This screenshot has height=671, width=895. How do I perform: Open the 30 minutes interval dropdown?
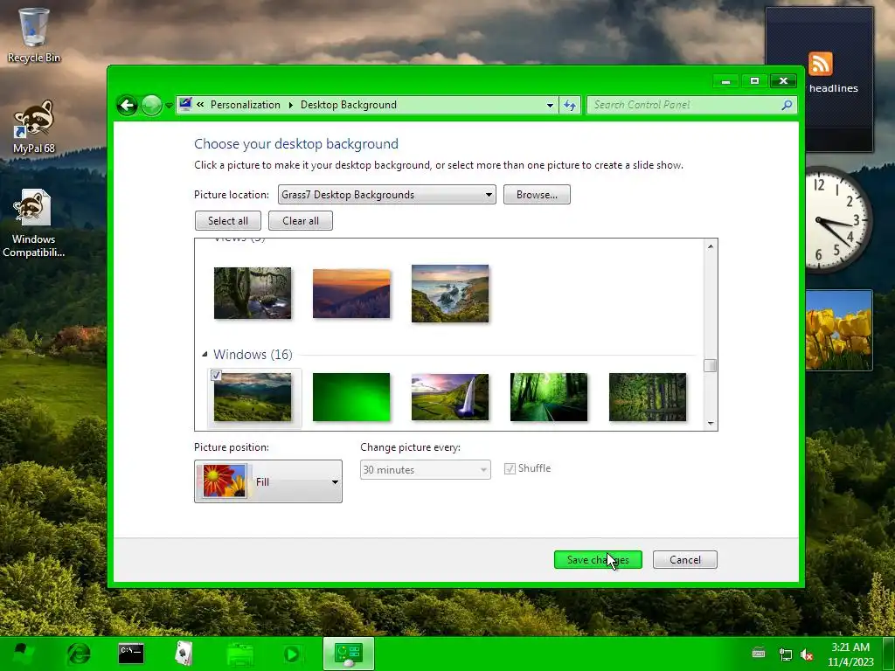pos(426,469)
